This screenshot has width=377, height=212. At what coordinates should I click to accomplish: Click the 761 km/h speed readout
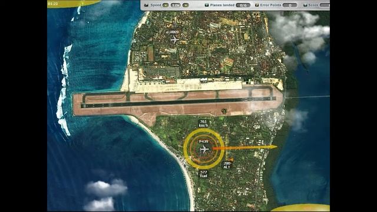(203, 123)
